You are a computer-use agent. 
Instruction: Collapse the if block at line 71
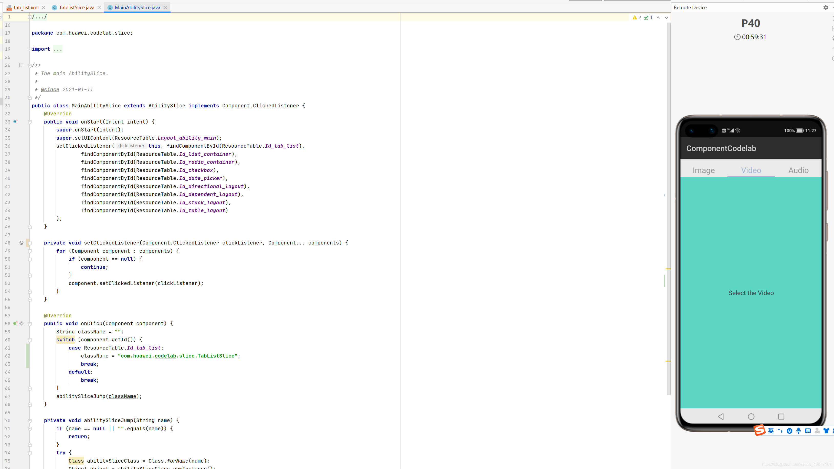pyautogui.click(x=29, y=429)
